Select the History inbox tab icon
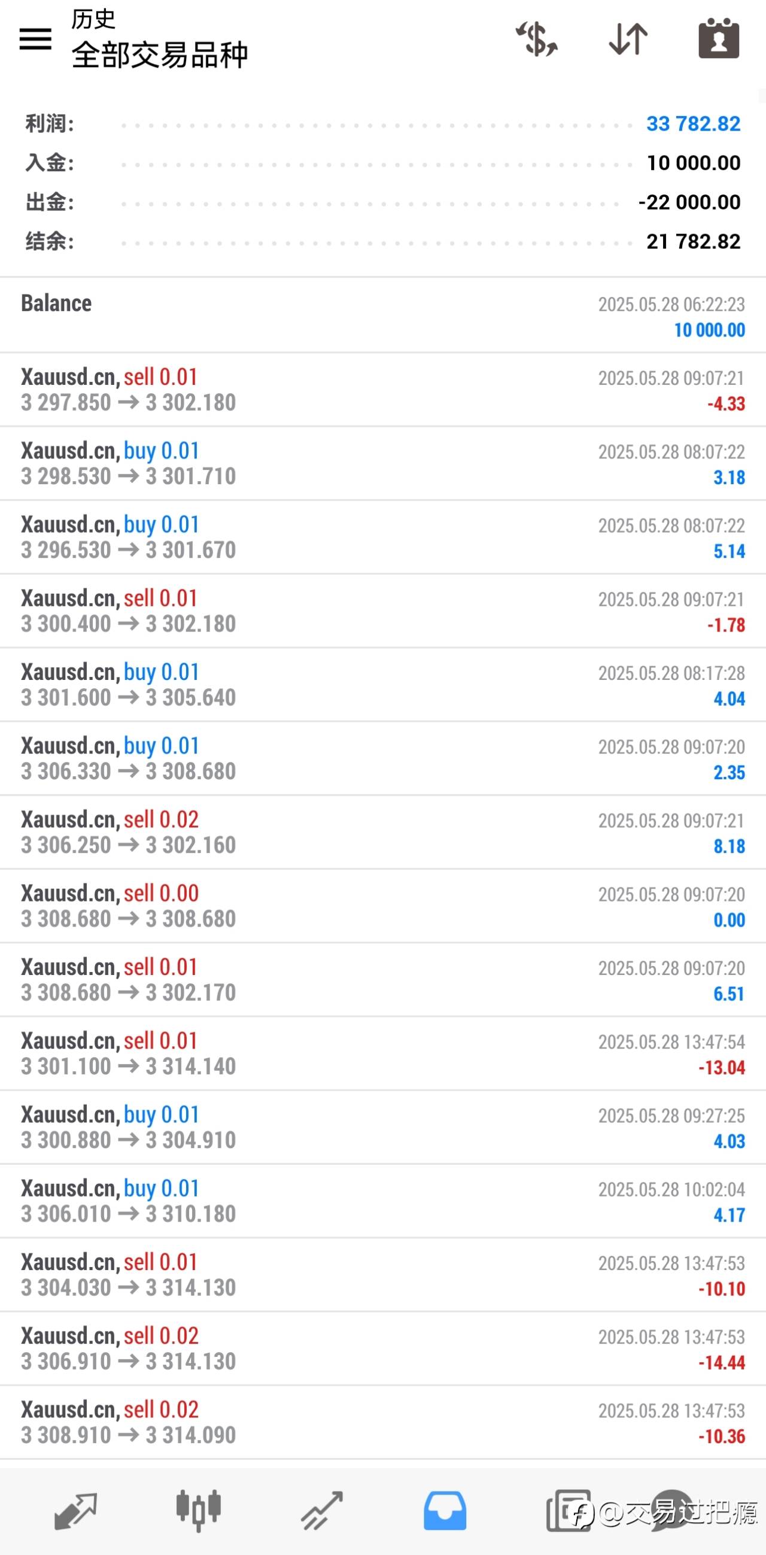Viewport: 766px width, 1555px height. (445, 1510)
